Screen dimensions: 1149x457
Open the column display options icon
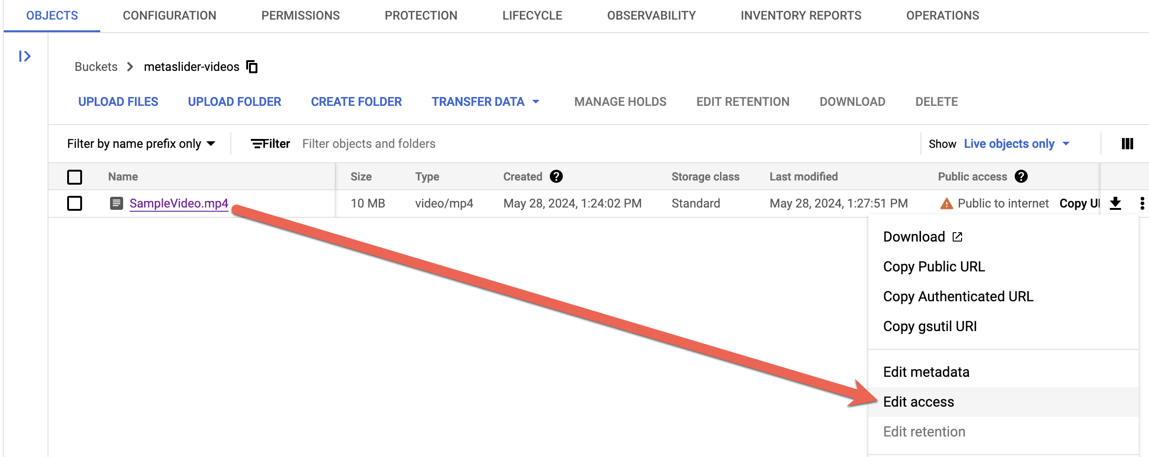pos(1127,144)
